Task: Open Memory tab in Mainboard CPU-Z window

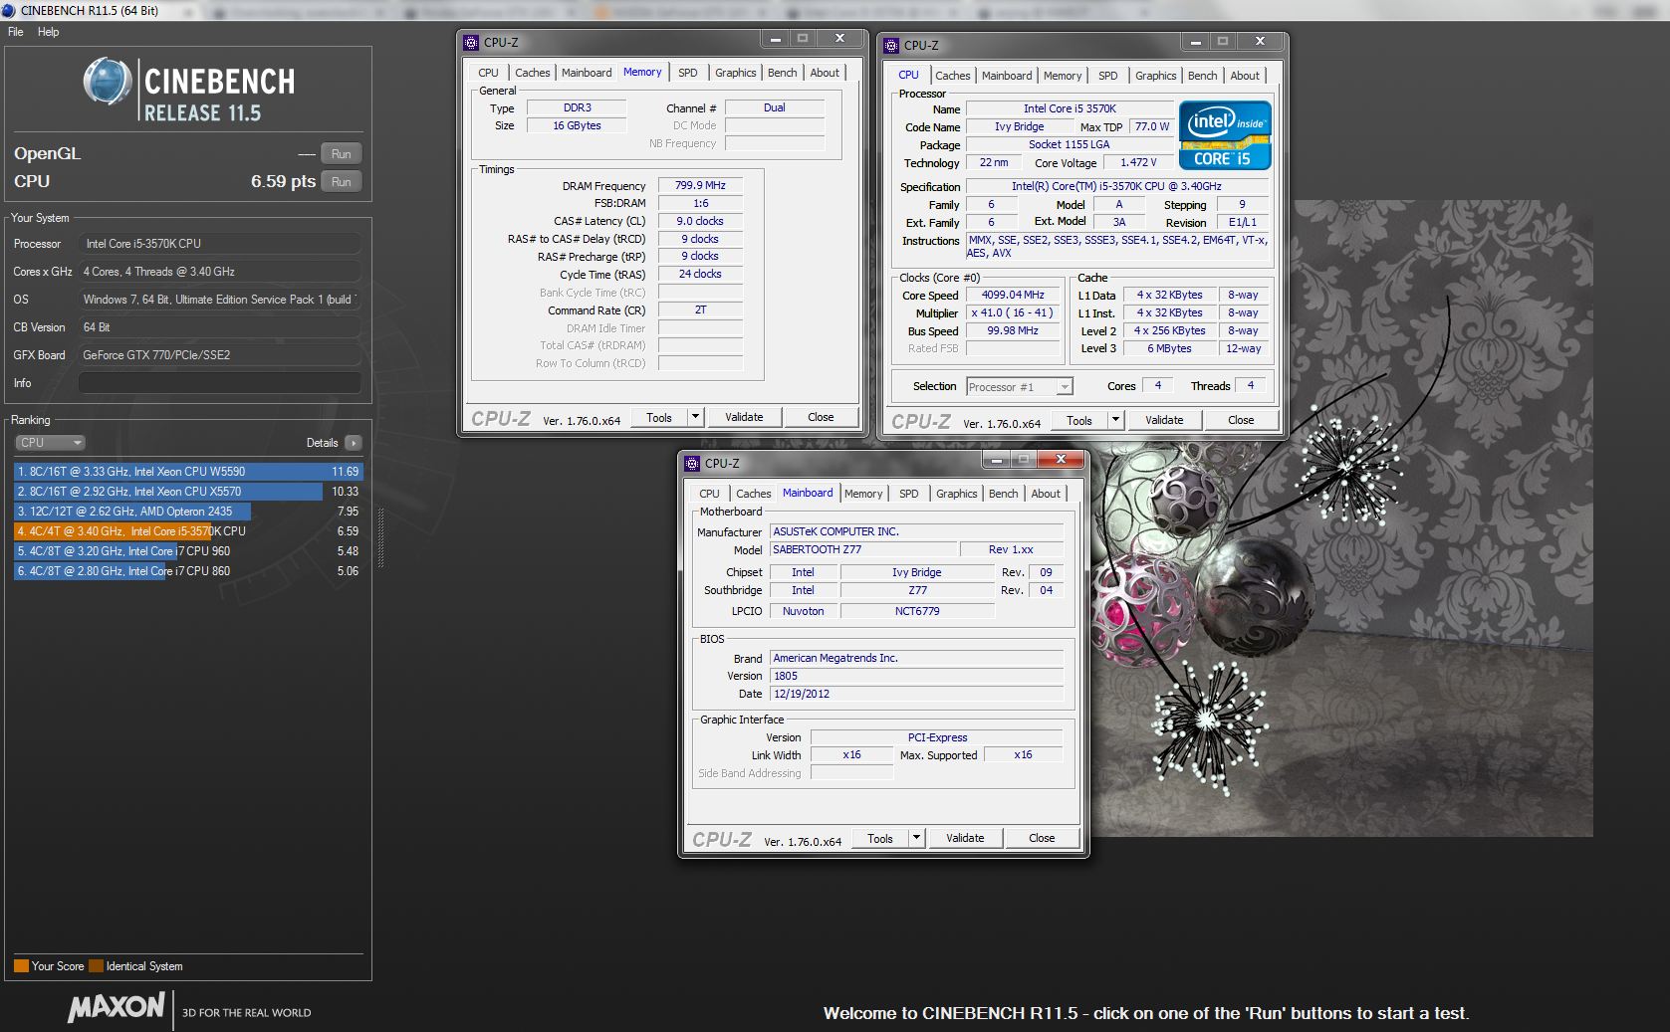Action: (x=863, y=494)
